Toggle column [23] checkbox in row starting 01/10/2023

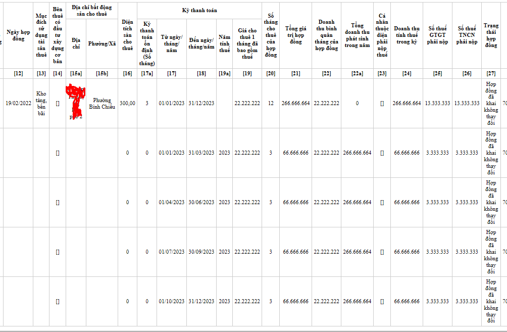click(x=382, y=301)
